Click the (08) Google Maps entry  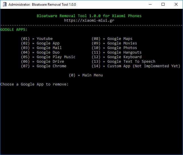click(x=112, y=39)
